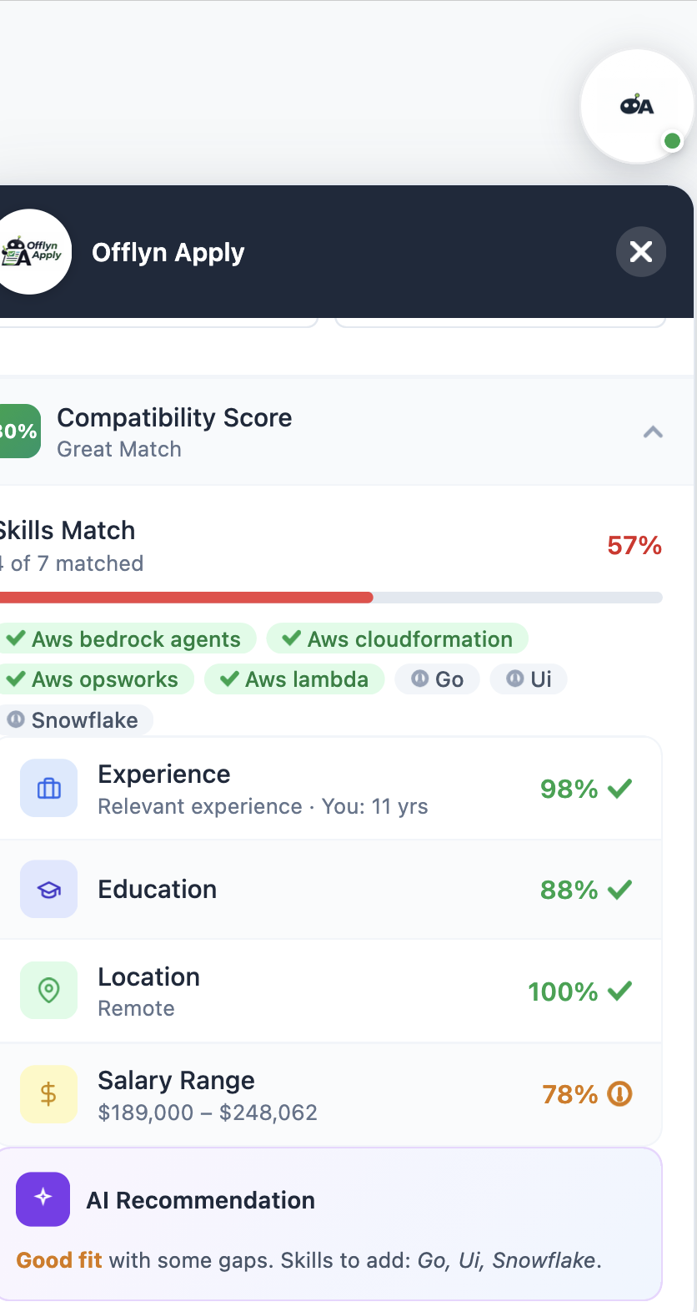Expand the Experience match details
697x1312 pixels.
click(x=333, y=788)
